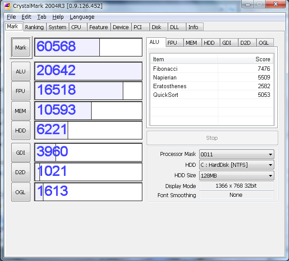Open the Help menu
The image size is (289, 261).
click(x=58, y=17)
